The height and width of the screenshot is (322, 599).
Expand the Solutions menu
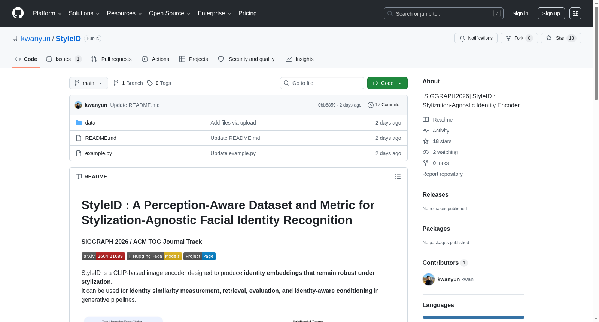[x=84, y=13]
